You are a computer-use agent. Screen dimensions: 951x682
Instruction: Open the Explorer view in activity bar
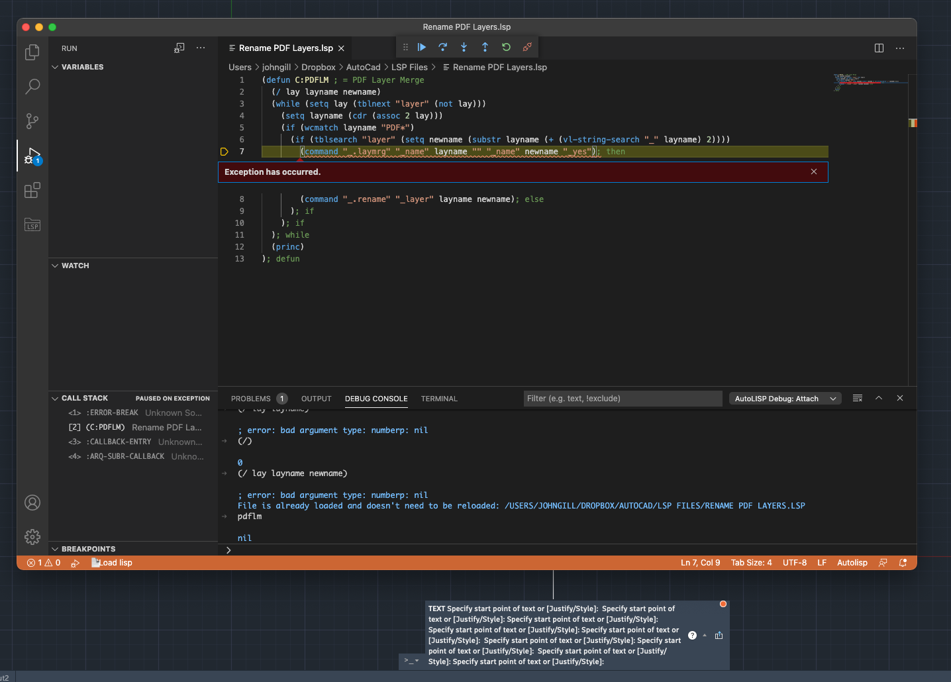pos(32,52)
